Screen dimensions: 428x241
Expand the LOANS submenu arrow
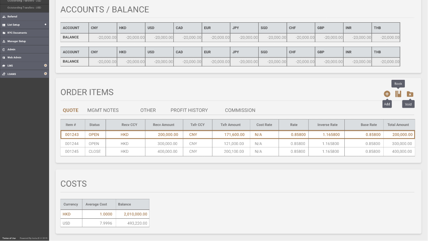[45, 74]
